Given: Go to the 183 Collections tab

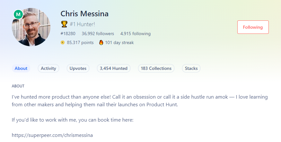Looking at the screenshot, I should click(156, 68).
